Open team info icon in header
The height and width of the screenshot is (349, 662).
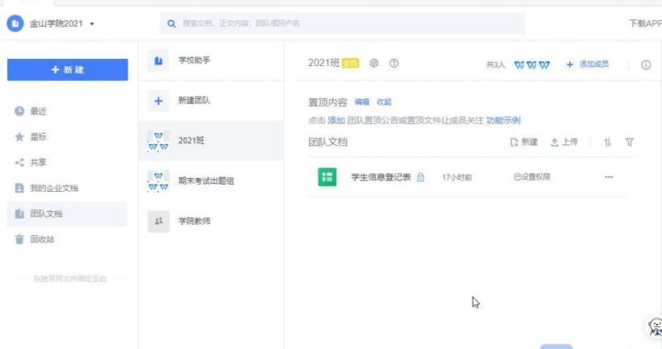coord(646,64)
